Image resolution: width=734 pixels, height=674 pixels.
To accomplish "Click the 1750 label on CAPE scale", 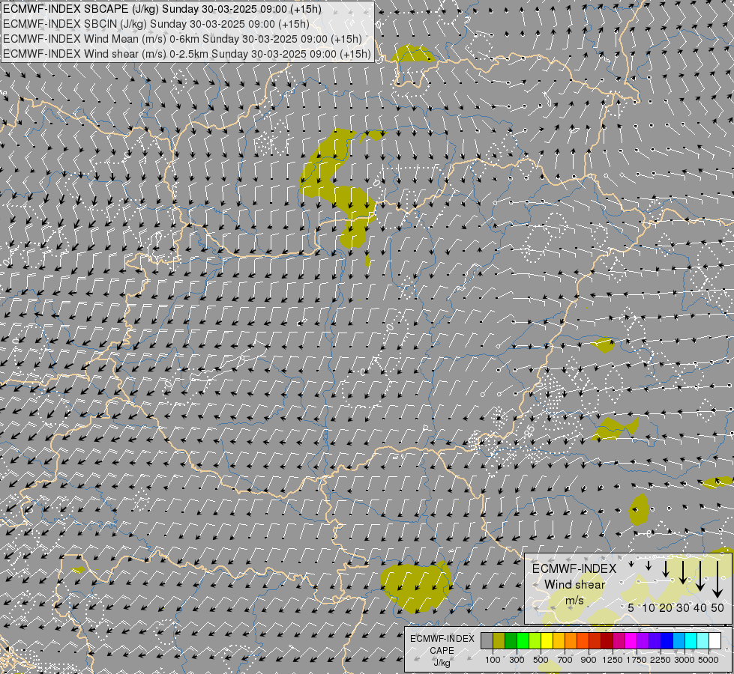I will pyautogui.click(x=637, y=660).
